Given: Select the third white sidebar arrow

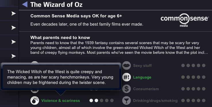Looking at the screenshot, I should point(13,42).
